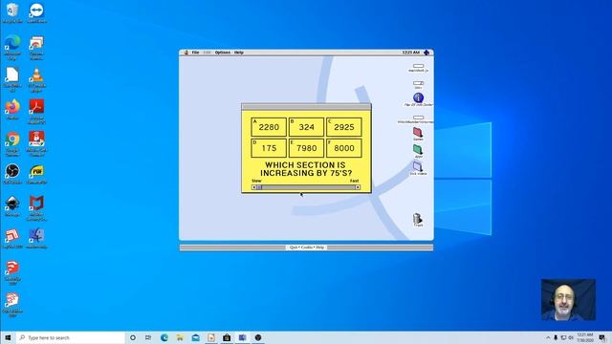Open Microsoft Store from the taskbar
The width and height of the screenshot is (612, 344).
[227, 337]
